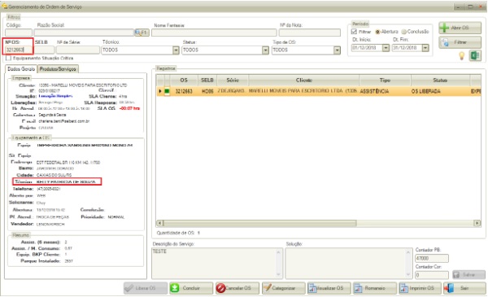Enable Equipamento Situação Crítica checkbox
Screen dimensions: 488x297
click(8, 59)
